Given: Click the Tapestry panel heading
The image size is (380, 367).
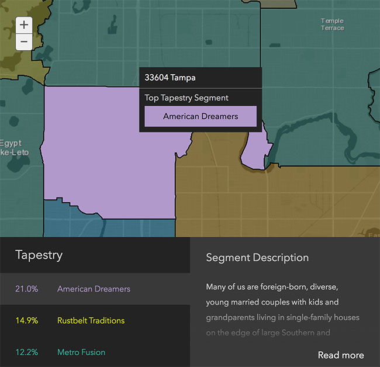Looking at the screenshot, I should click(x=39, y=255).
